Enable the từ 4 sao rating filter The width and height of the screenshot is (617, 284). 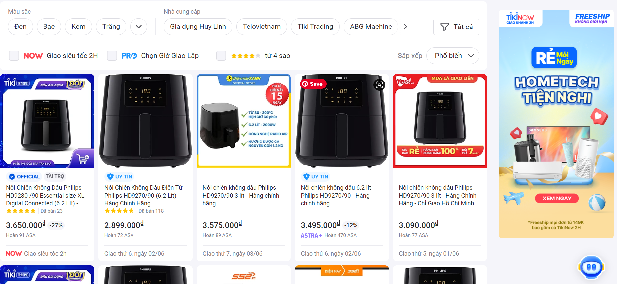(221, 56)
